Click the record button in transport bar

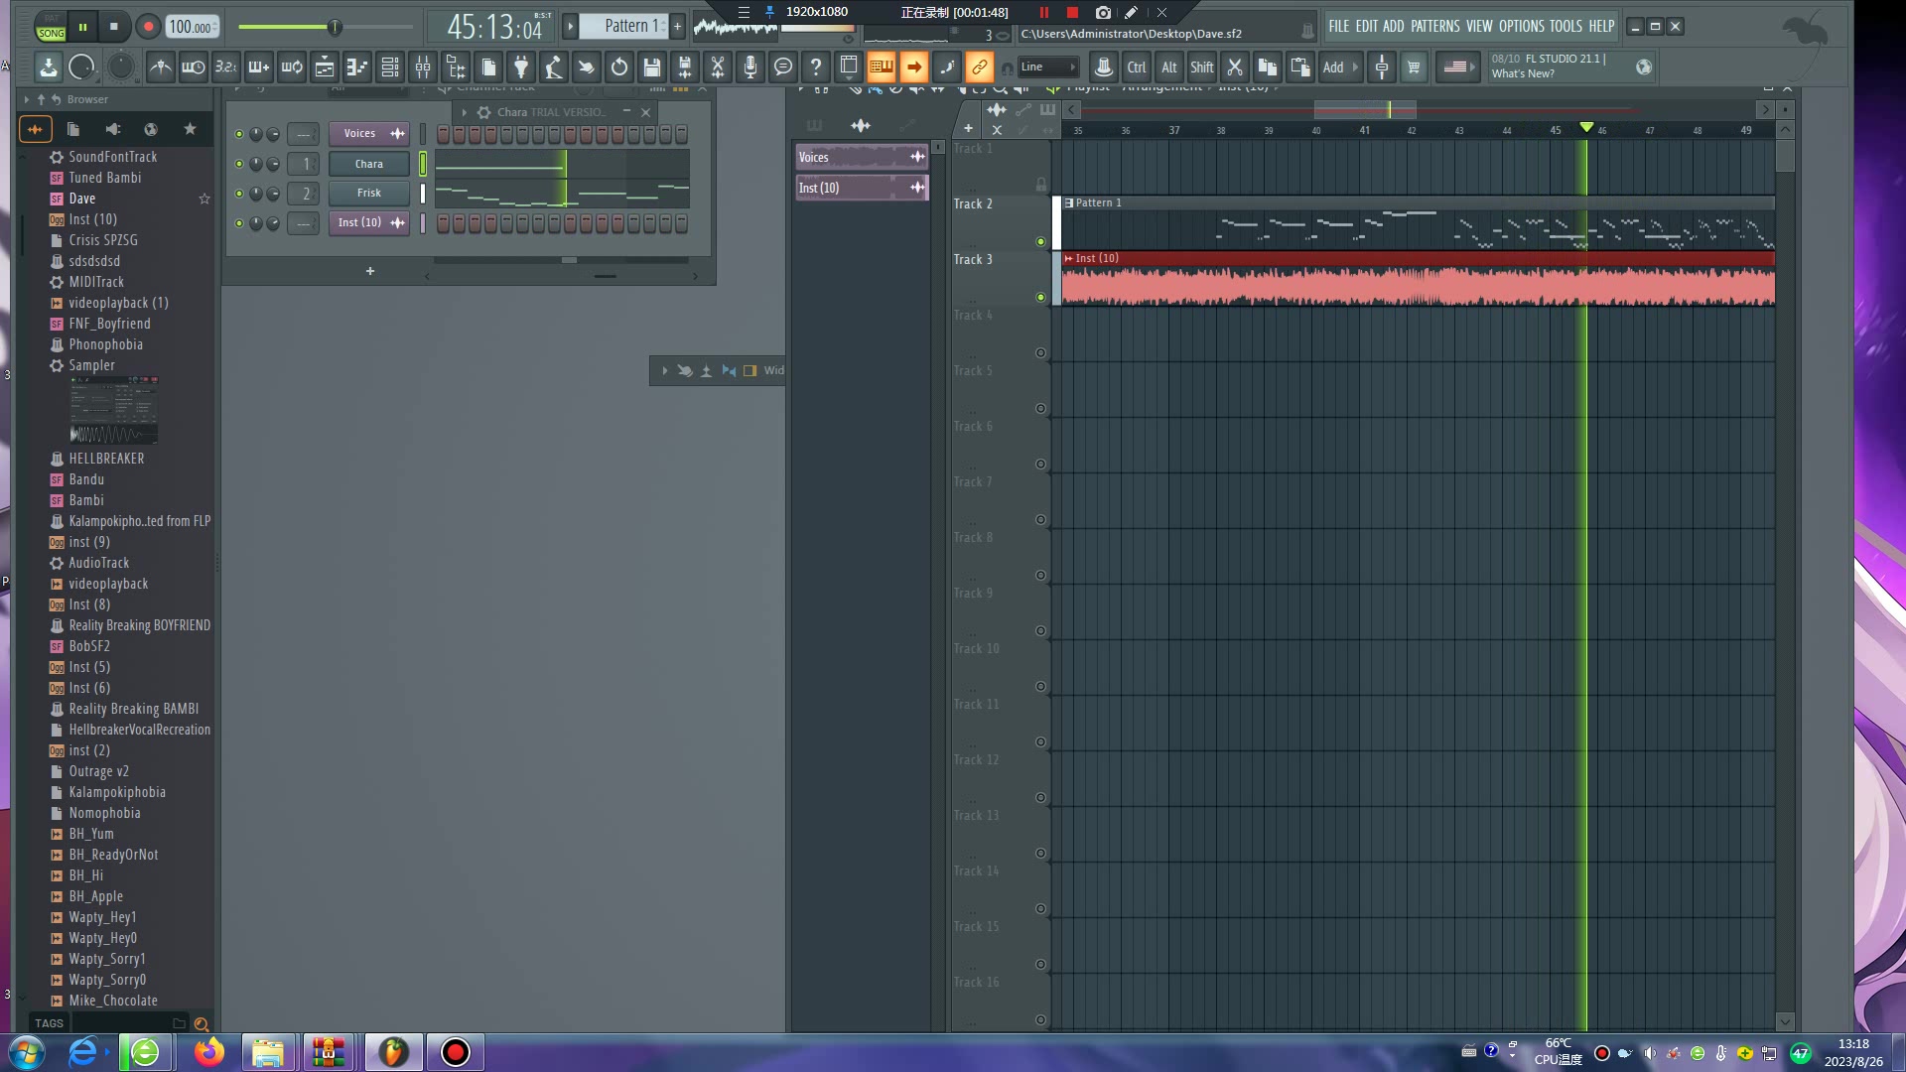(x=148, y=26)
